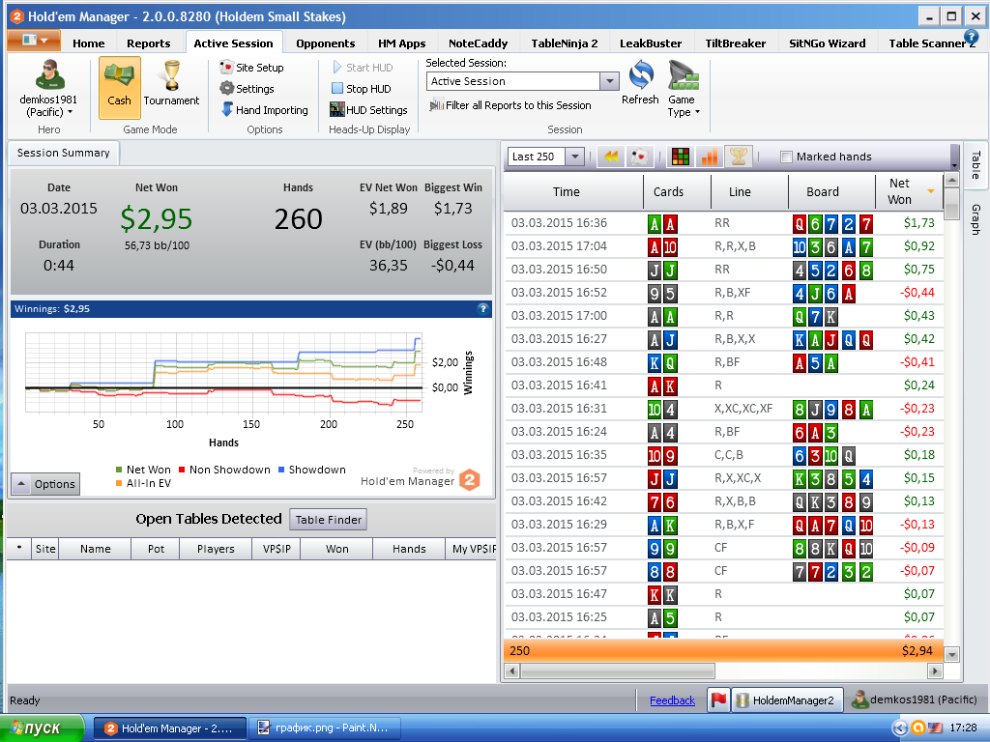Select the 16:52 hand losing -$0,44
Viewport: 990px width, 742px height.
pyautogui.click(x=723, y=293)
